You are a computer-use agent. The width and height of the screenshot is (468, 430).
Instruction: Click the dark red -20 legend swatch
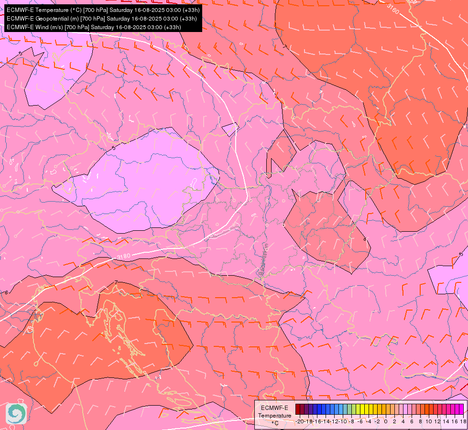coord(298,409)
